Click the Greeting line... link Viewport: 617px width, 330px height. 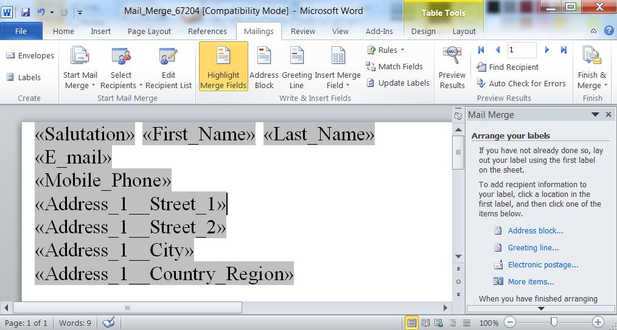533,247
